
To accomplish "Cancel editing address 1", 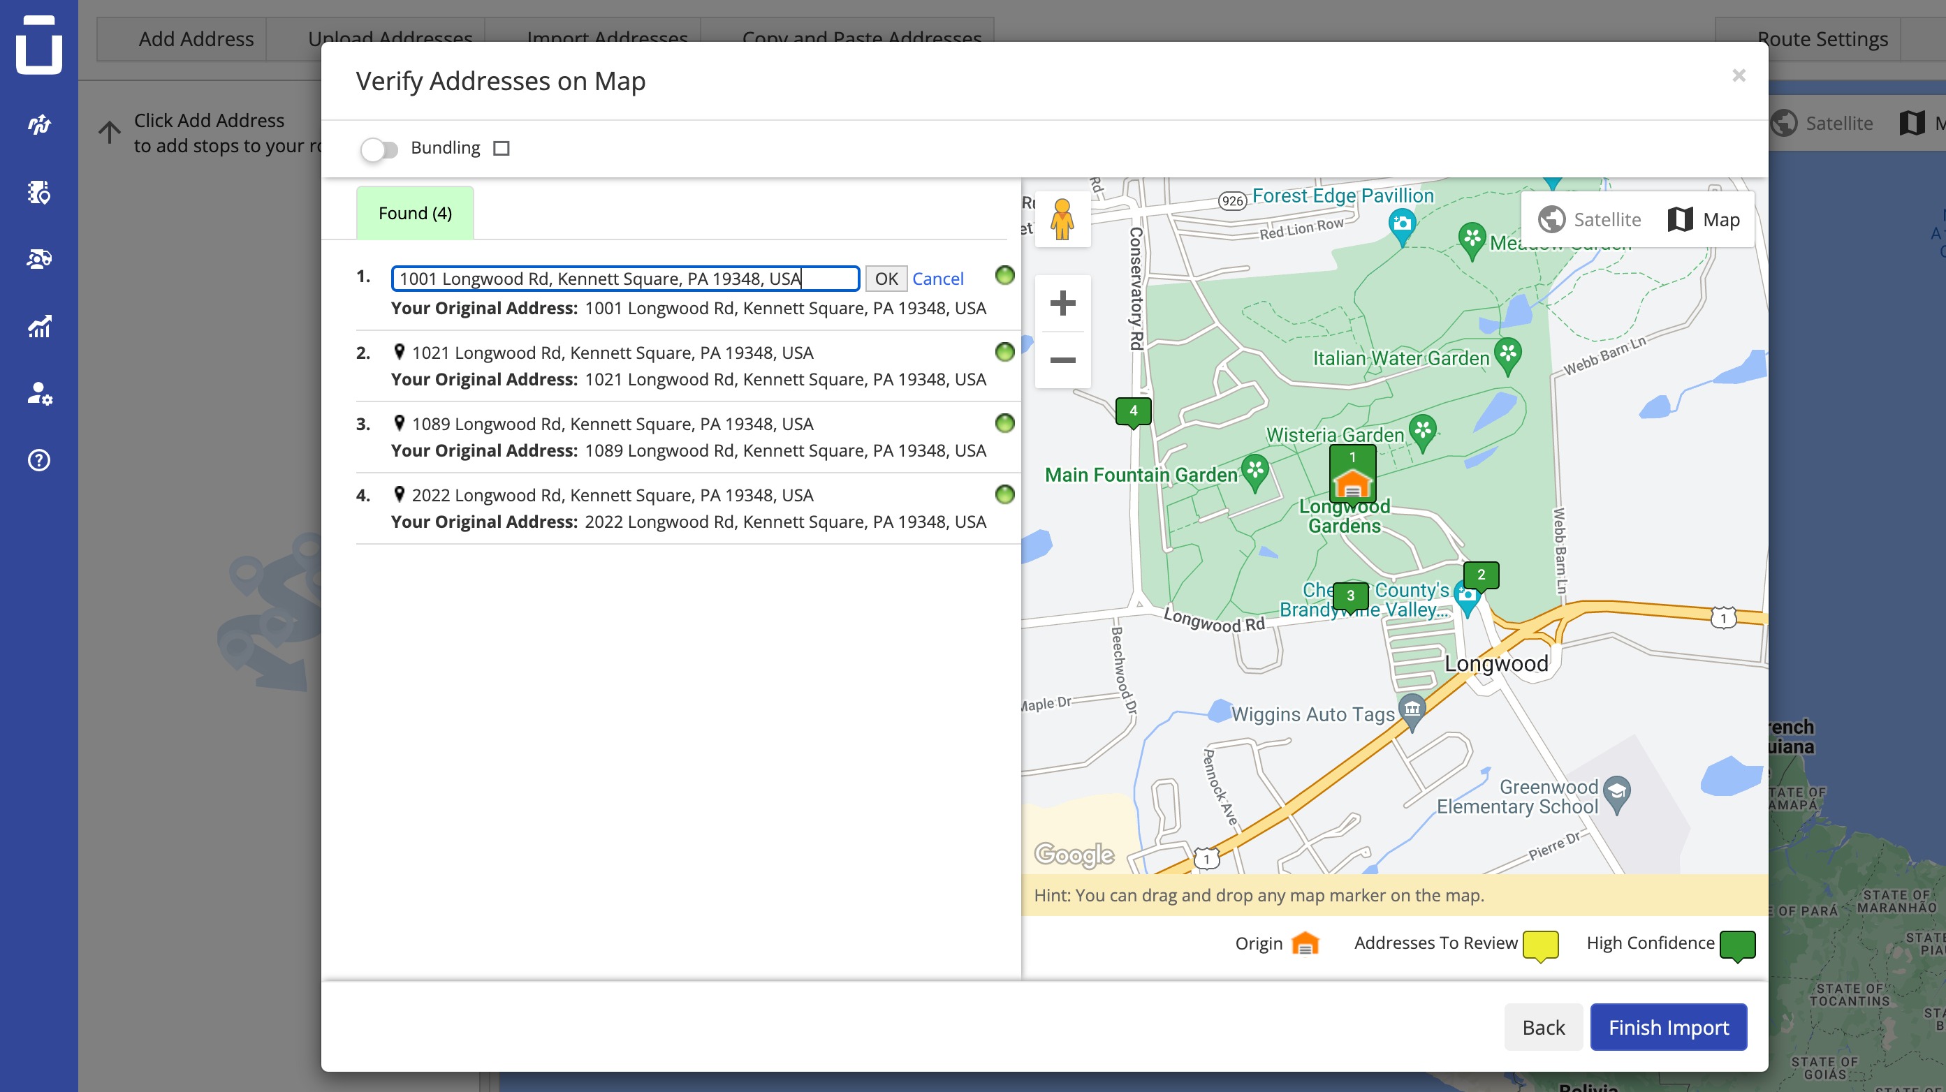I will [937, 279].
